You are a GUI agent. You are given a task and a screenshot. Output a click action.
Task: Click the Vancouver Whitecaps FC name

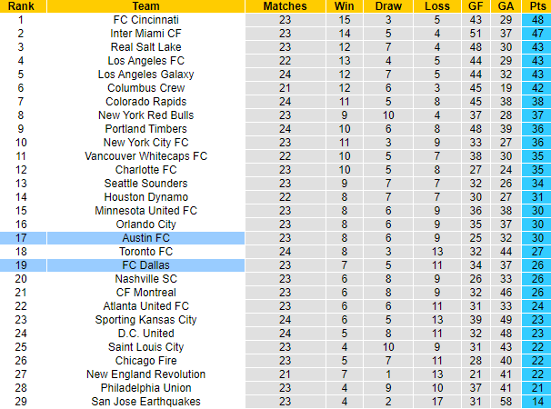[145, 156]
